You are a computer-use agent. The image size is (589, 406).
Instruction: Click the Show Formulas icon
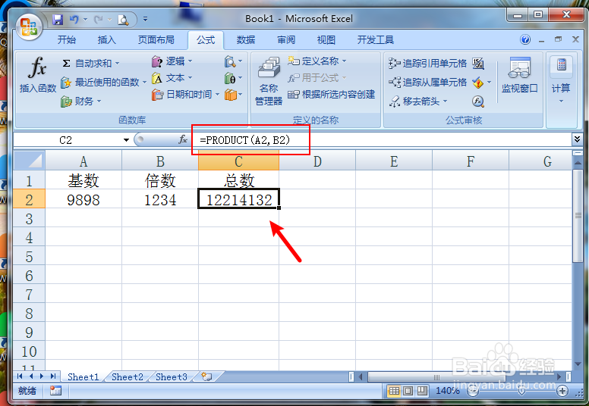tap(478, 64)
